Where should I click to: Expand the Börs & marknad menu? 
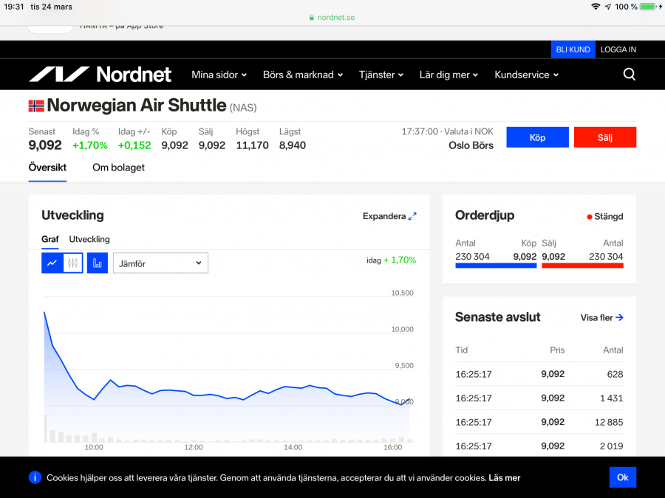coord(303,75)
